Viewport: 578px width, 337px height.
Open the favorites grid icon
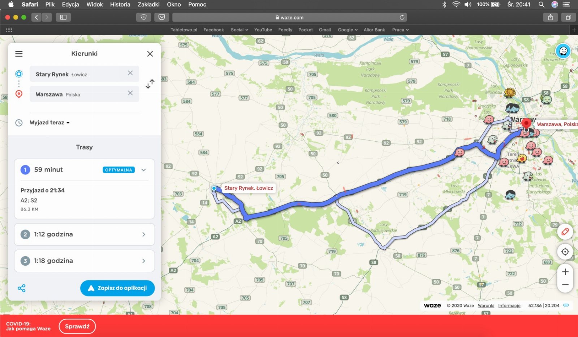tap(9, 30)
